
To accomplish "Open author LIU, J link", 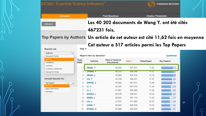I will [89, 101].
